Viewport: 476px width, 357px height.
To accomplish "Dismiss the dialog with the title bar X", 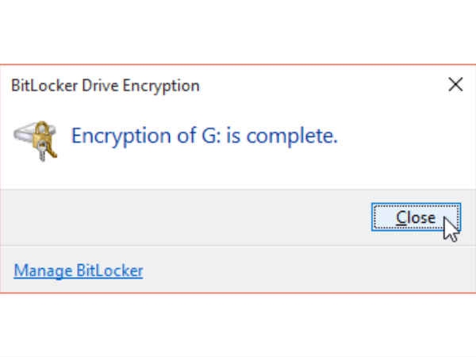I will click(455, 84).
